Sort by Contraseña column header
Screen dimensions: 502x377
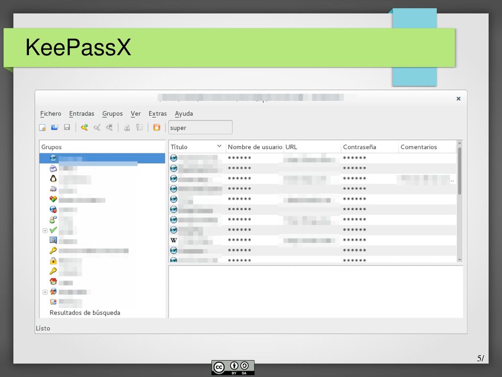click(370, 147)
